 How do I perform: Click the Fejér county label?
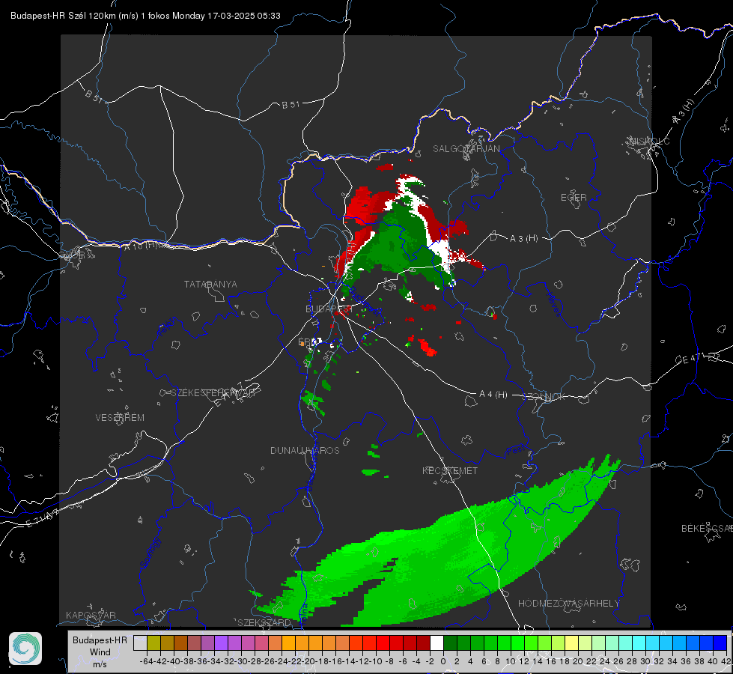pyautogui.click(x=168, y=327)
